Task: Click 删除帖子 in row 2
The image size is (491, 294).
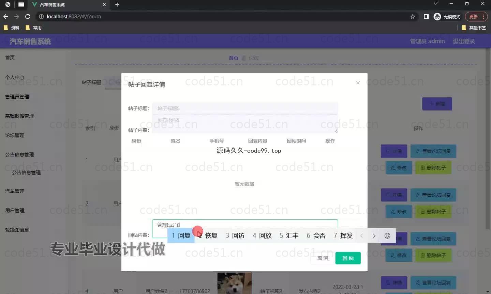Action: pos(433,212)
